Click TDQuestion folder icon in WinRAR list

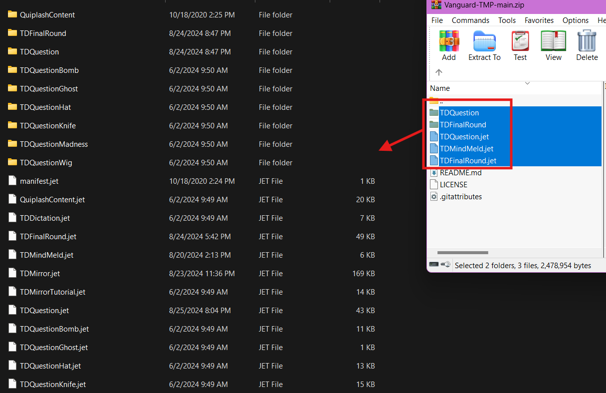tap(433, 112)
